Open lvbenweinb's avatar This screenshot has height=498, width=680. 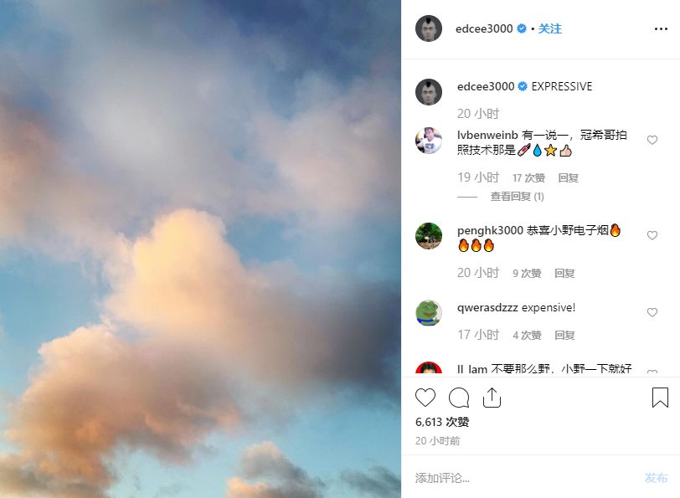(429, 141)
